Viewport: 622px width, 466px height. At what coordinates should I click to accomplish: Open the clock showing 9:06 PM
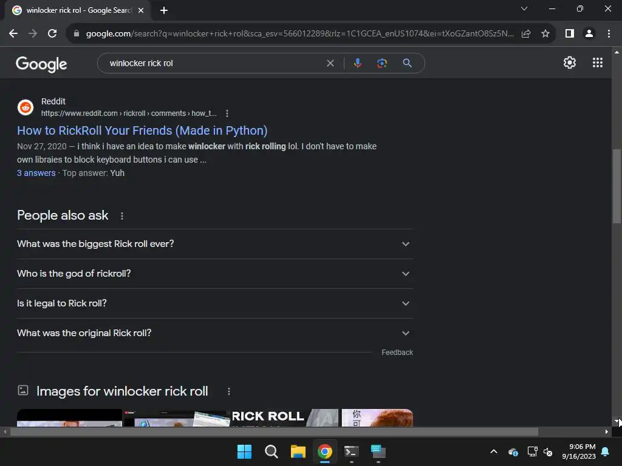pyautogui.click(x=579, y=451)
